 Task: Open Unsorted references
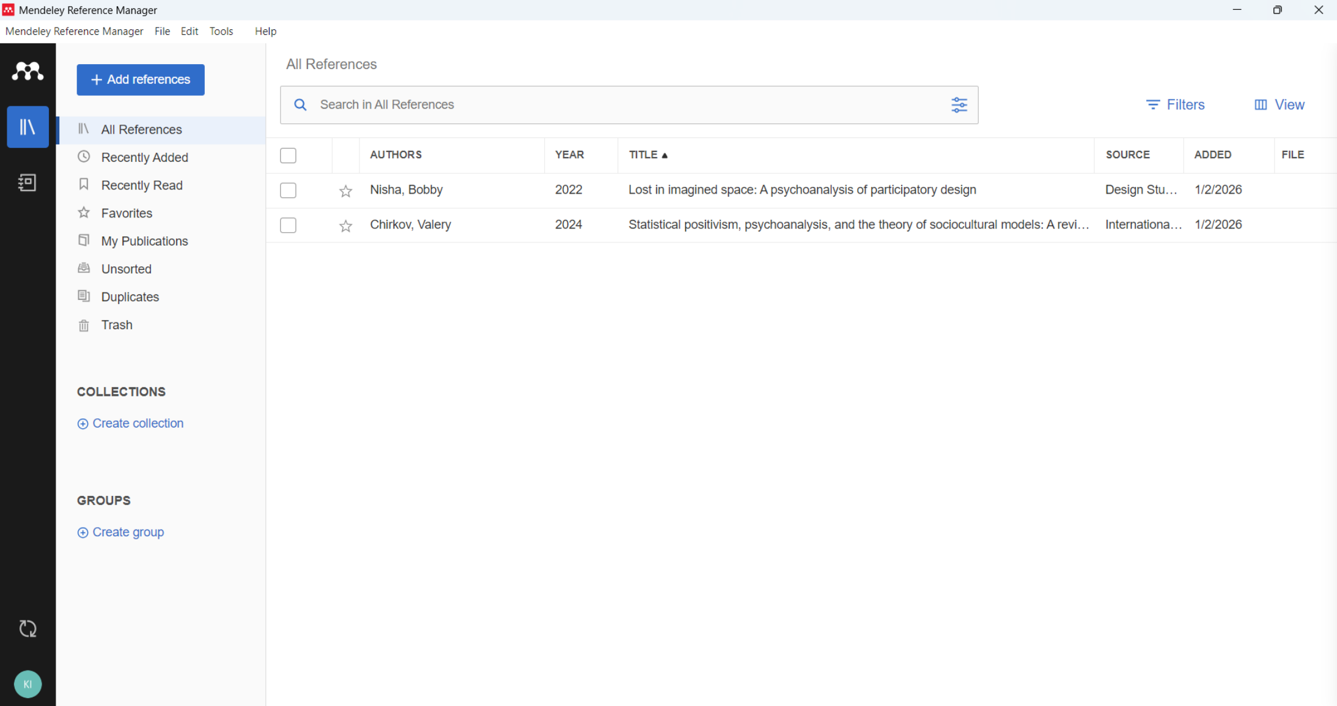pyautogui.click(x=161, y=269)
